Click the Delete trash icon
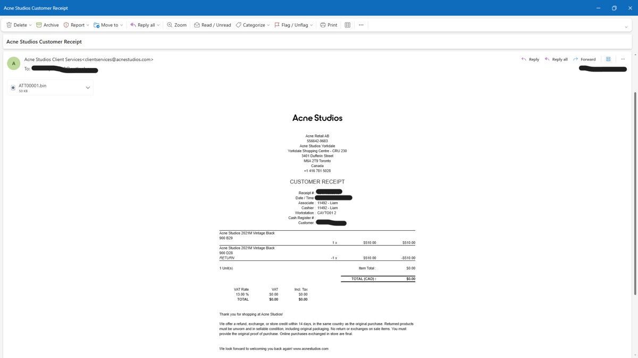638x358 pixels. [x=9, y=25]
